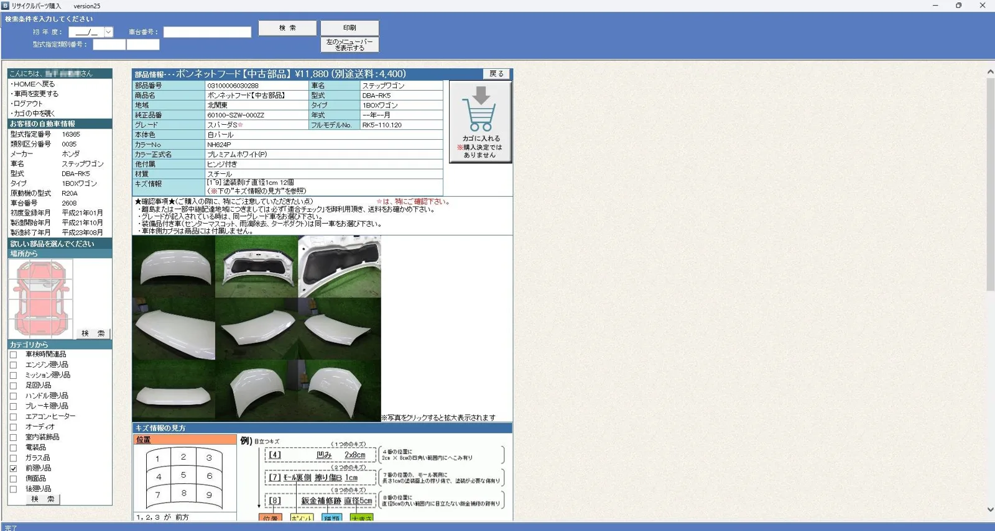Check the エアコン・ヒーター checkbox
Screen dimensions: 995x531
pyautogui.click(x=13, y=417)
